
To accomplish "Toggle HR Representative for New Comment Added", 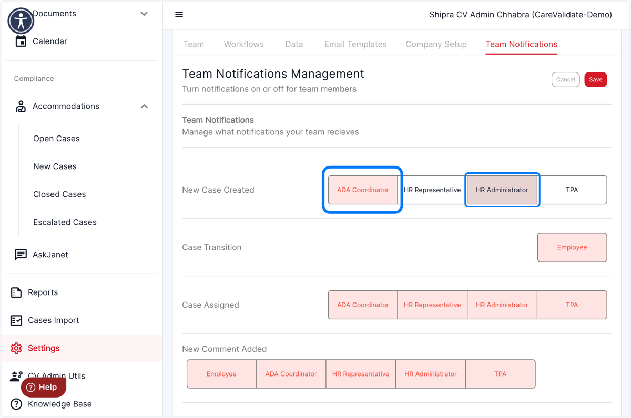I will [x=361, y=374].
